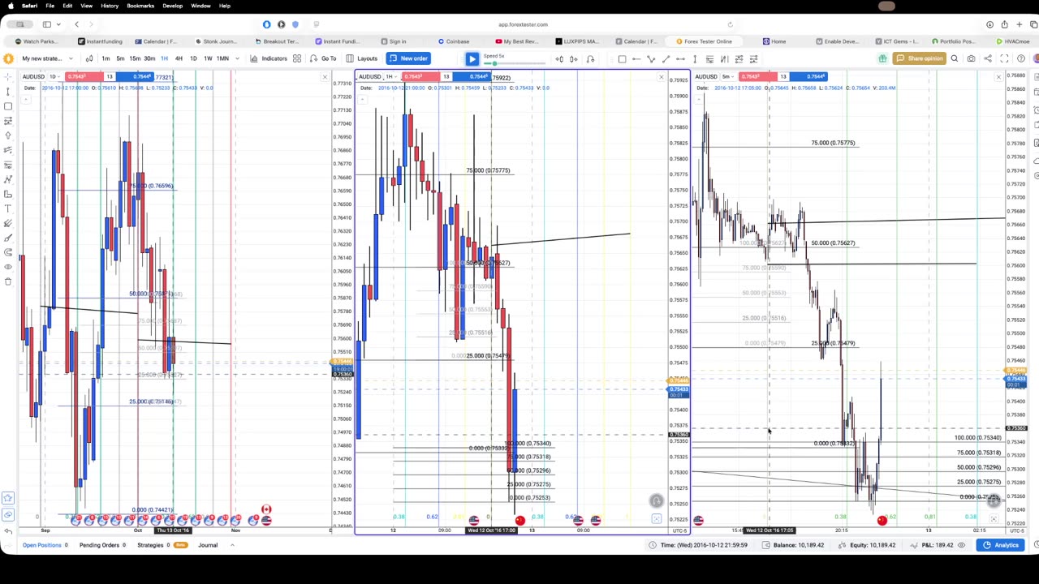The image size is (1039, 584).
Task: Select the trend line tool
Action: pyautogui.click(x=666, y=58)
